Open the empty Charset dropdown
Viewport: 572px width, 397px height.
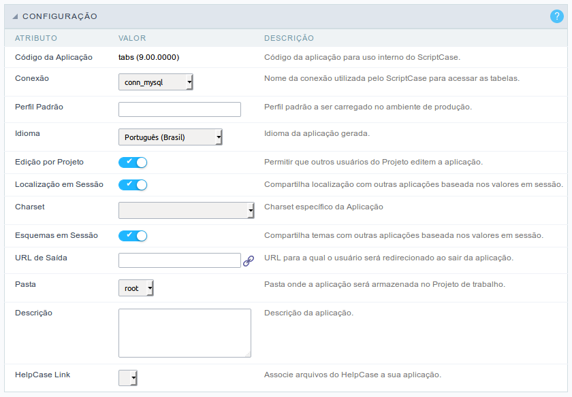[x=187, y=210]
